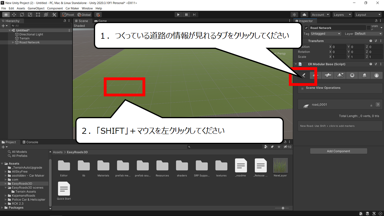Screen dimensions: 384x216
Task: Open EasyRoads settings gear tab
Action: (352, 75)
